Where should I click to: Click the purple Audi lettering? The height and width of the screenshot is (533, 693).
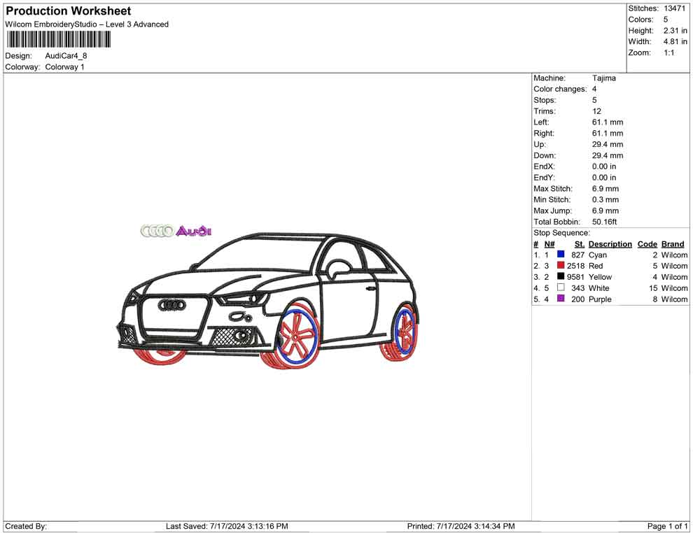pyautogui.click(x=194, y=231)
